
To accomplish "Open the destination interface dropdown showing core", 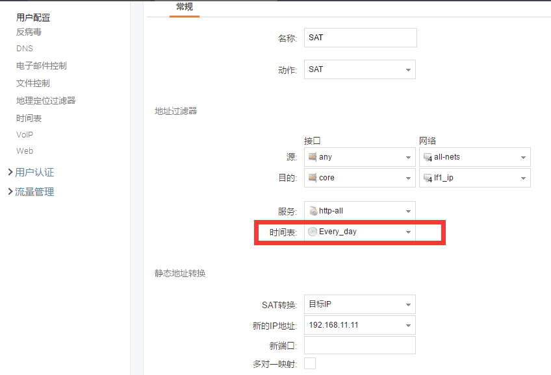I will [359, 178].
